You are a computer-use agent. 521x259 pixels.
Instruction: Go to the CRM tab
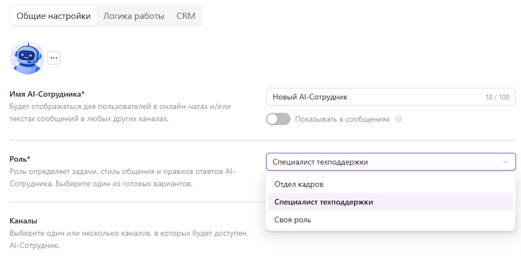point(186,16)
